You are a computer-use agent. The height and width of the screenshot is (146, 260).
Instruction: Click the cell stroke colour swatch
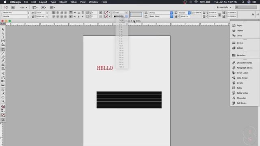tap(106, 17)
